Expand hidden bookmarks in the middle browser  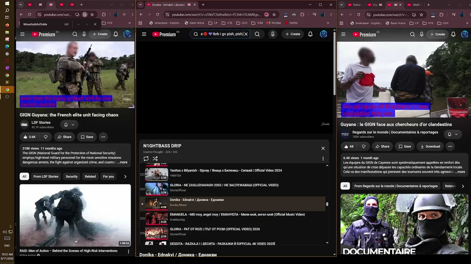coord(328,23)
